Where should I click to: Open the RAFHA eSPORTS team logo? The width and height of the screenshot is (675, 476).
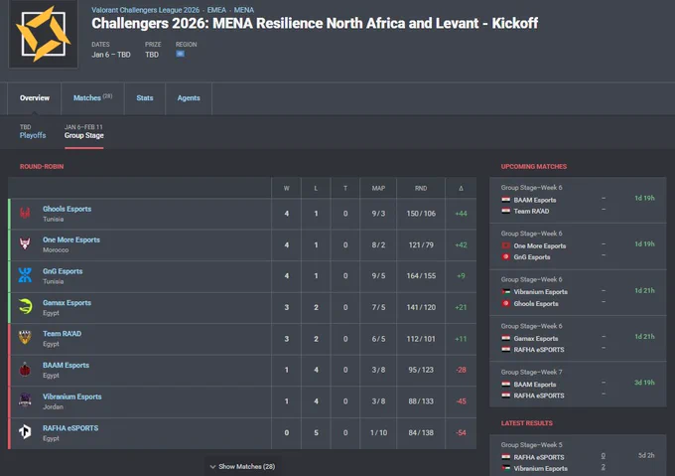click(x=25, y=431)
